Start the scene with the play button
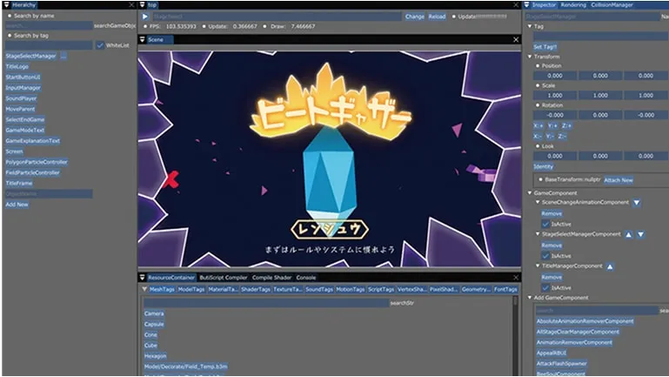 coord(145,17)
